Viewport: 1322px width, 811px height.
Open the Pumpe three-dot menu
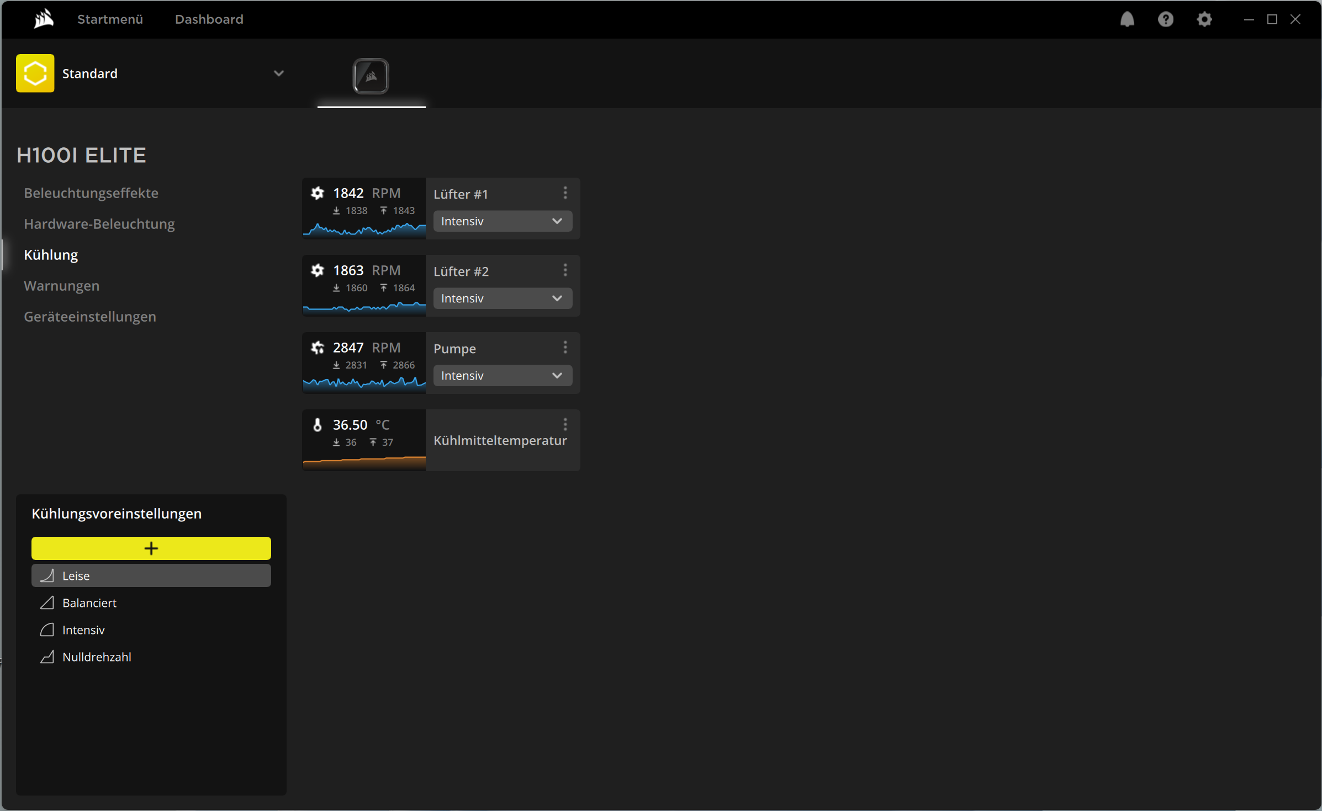tap(565, 347)
